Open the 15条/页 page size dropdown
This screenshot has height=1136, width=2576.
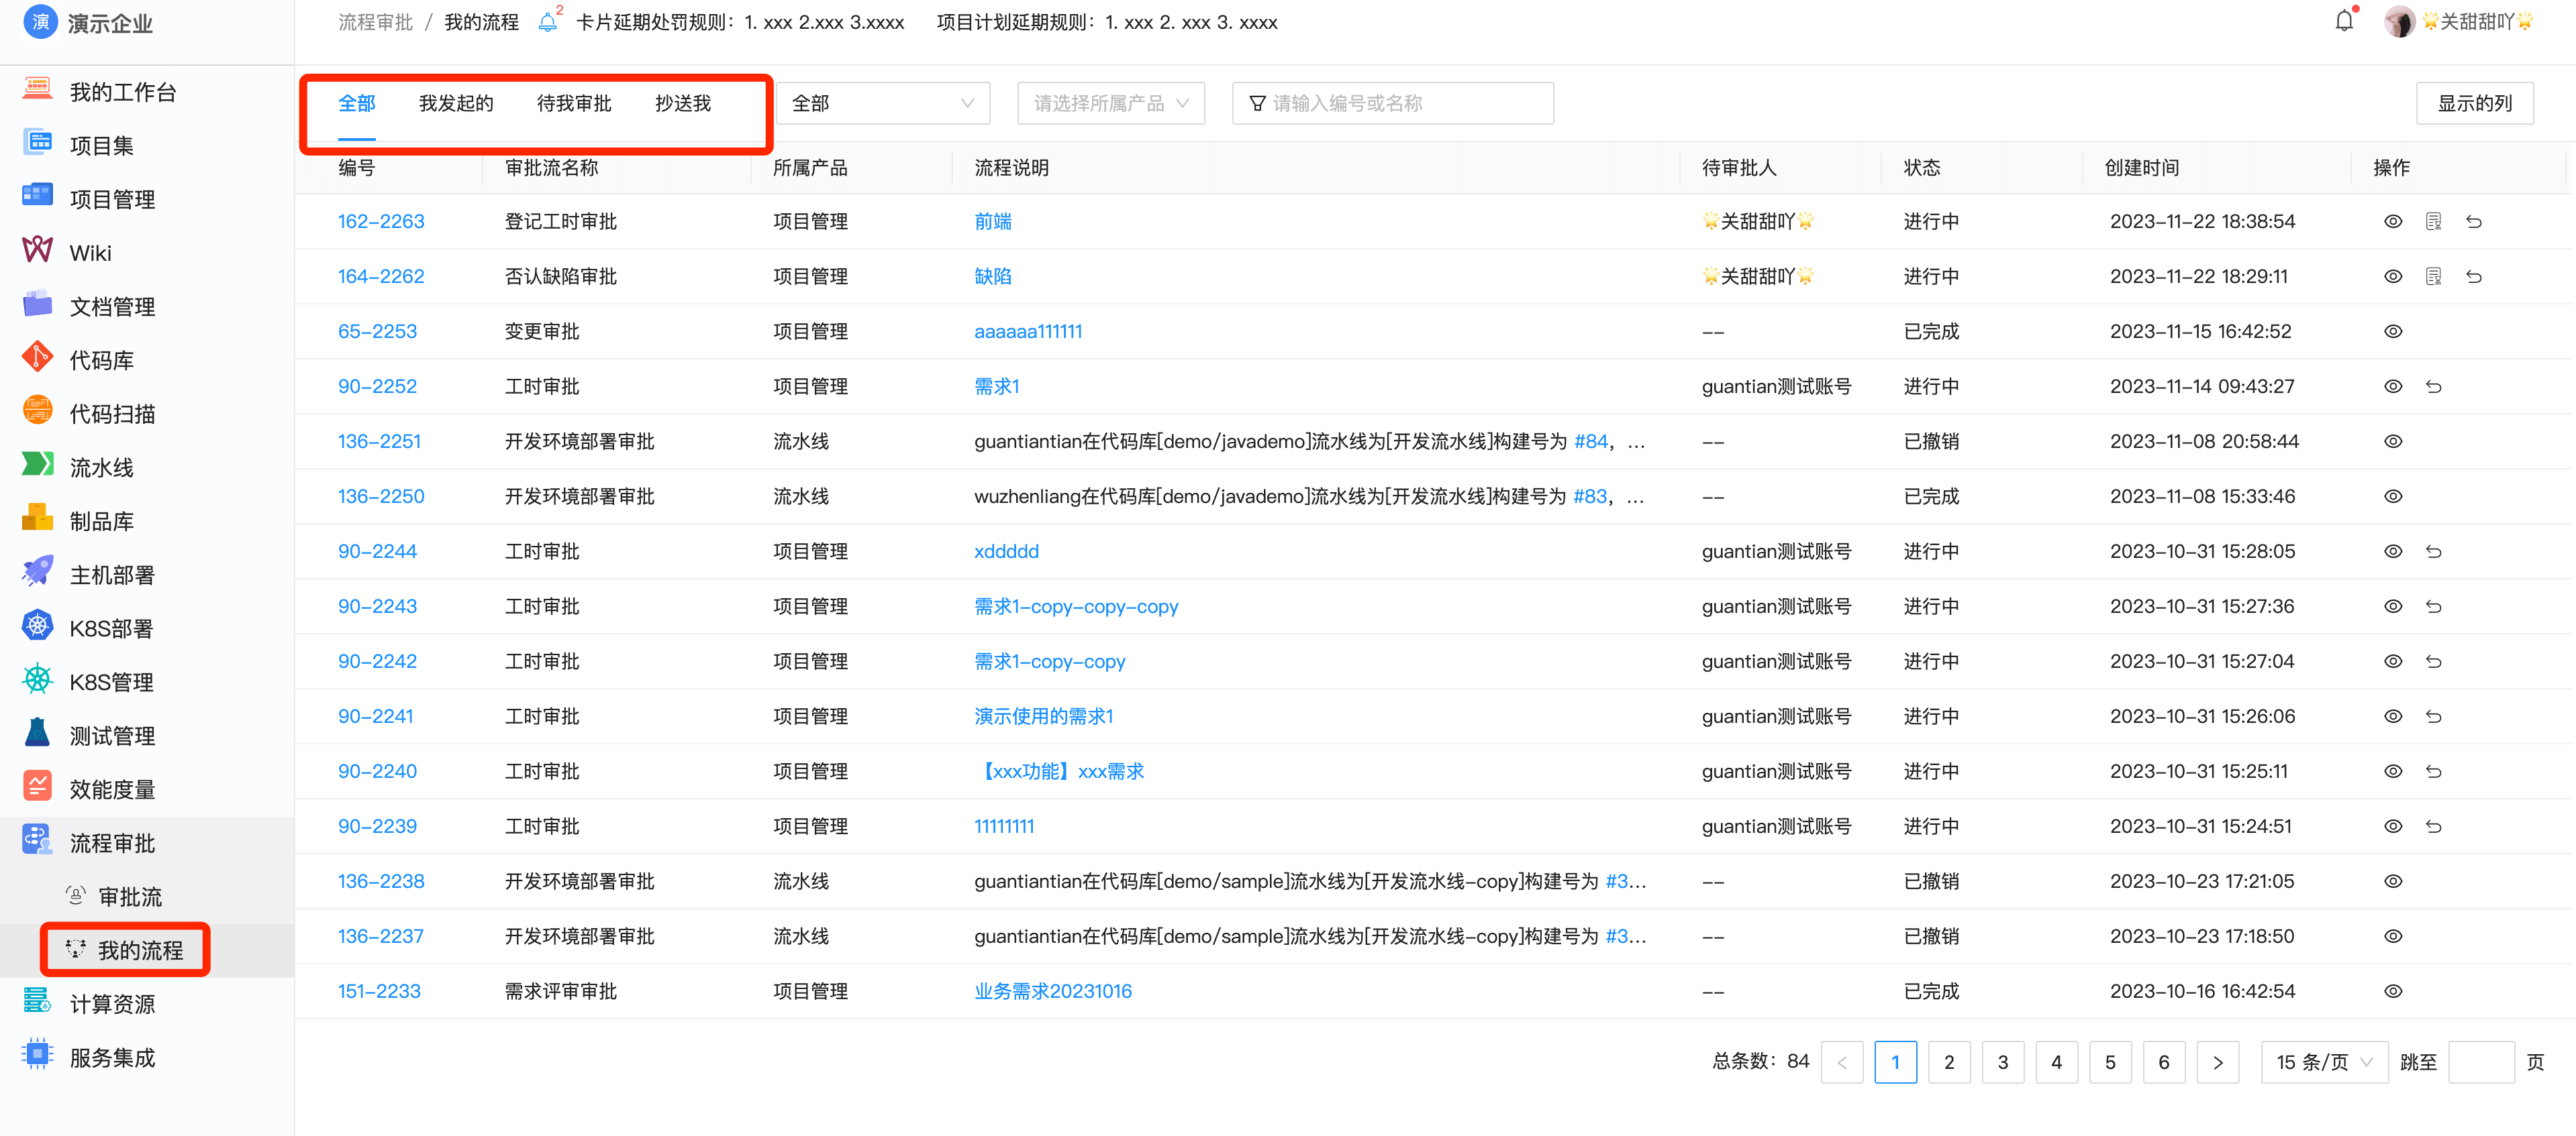[2324, 1062]
